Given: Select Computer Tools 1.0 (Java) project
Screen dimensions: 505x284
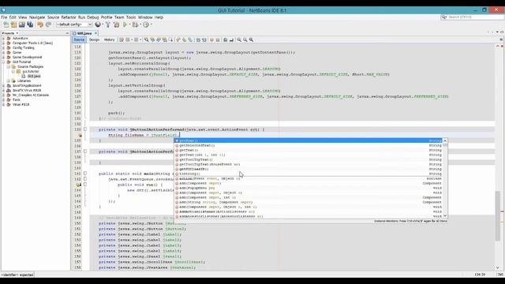Looking at the screenshot, I should tap(32, 43).
